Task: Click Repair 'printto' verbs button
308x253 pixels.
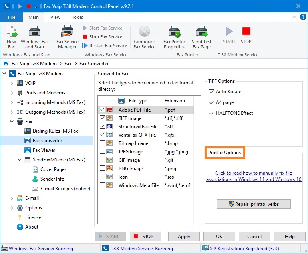Action: [254, 204]
